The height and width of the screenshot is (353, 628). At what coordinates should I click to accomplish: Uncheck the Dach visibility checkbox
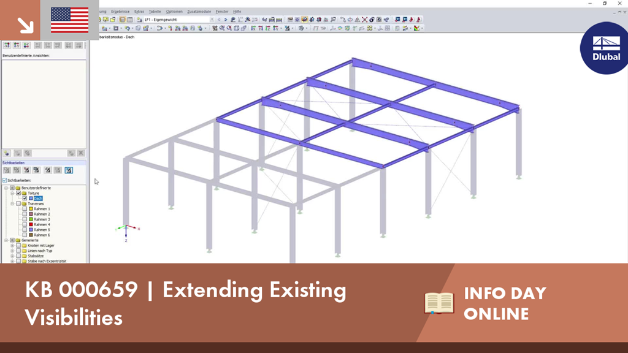25,198
